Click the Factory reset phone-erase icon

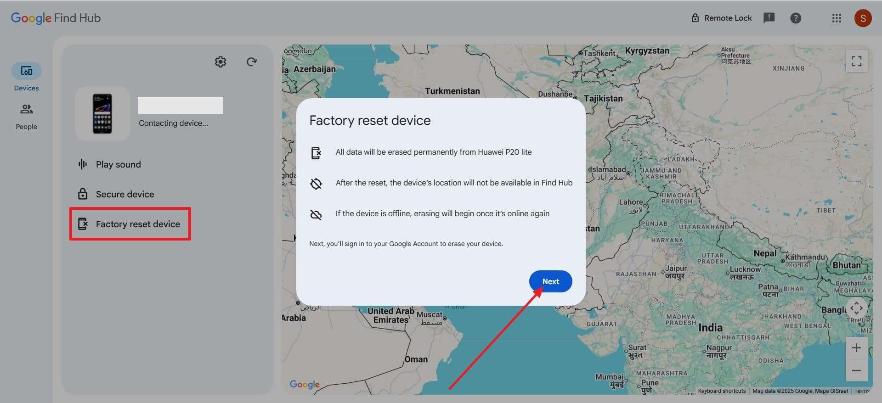(x=83, y=224)
